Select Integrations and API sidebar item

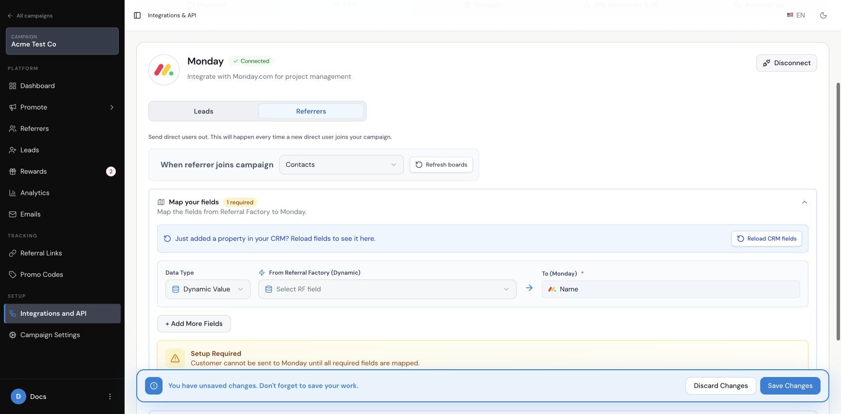[62, 313]
